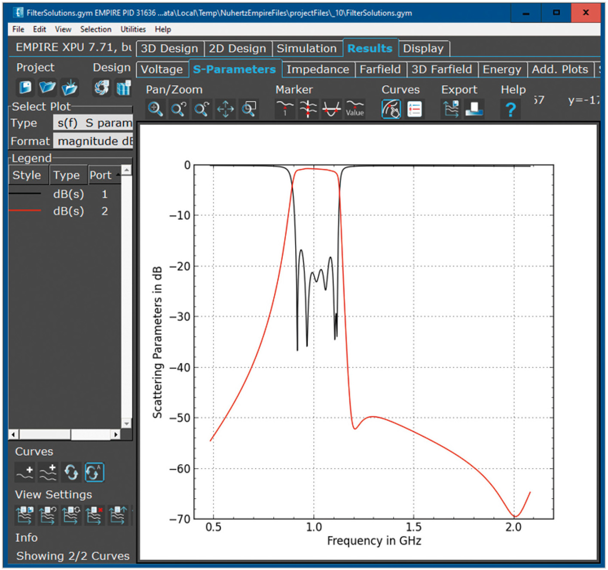Click the Value marker icon
The image size is (608, 570).
point(355,109)
